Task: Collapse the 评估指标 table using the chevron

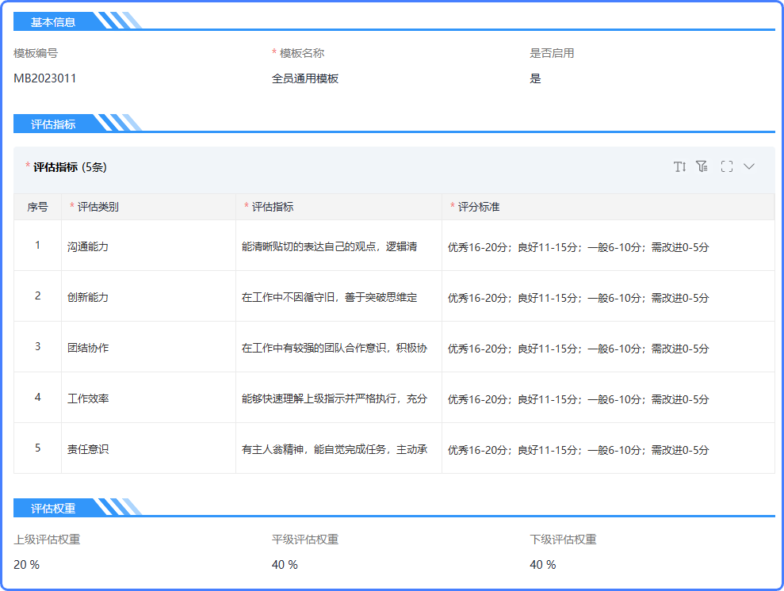Action: coord(749,166)
